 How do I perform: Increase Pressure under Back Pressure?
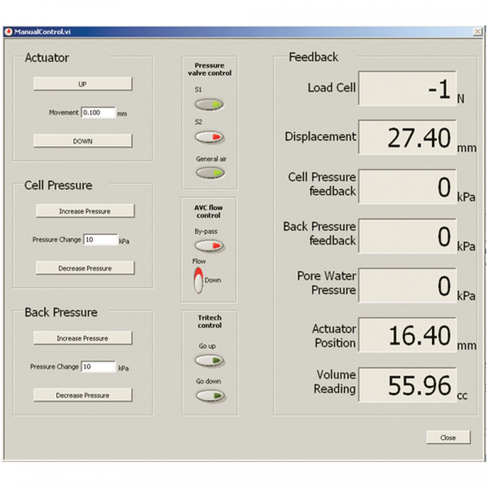(x=82, y=338)
